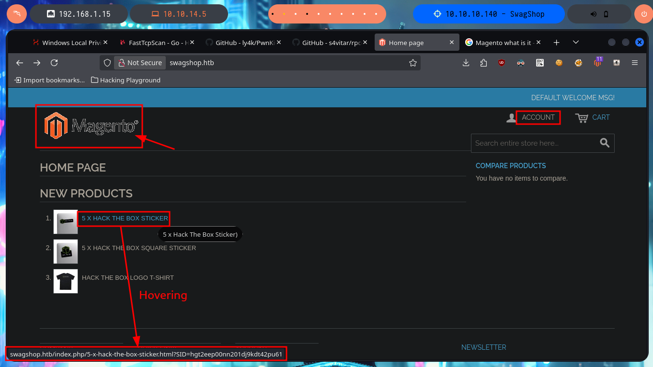This screenshot has width=653, height=367.
Task: Close the Home page tab
Action: (451, 43)
